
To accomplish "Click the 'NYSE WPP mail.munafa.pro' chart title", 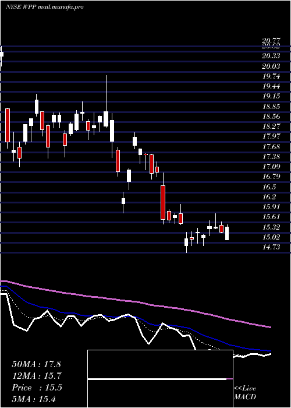I will click(44, 7).
